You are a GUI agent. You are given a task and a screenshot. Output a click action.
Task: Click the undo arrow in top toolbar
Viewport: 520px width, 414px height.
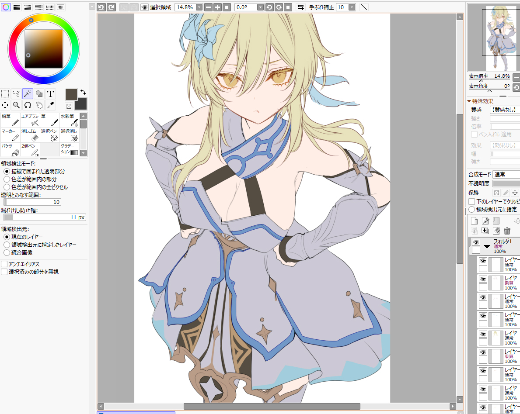point(101,7)
